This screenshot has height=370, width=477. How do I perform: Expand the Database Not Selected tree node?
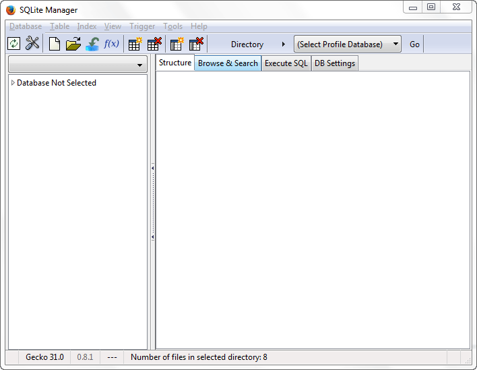pos(13,83)
